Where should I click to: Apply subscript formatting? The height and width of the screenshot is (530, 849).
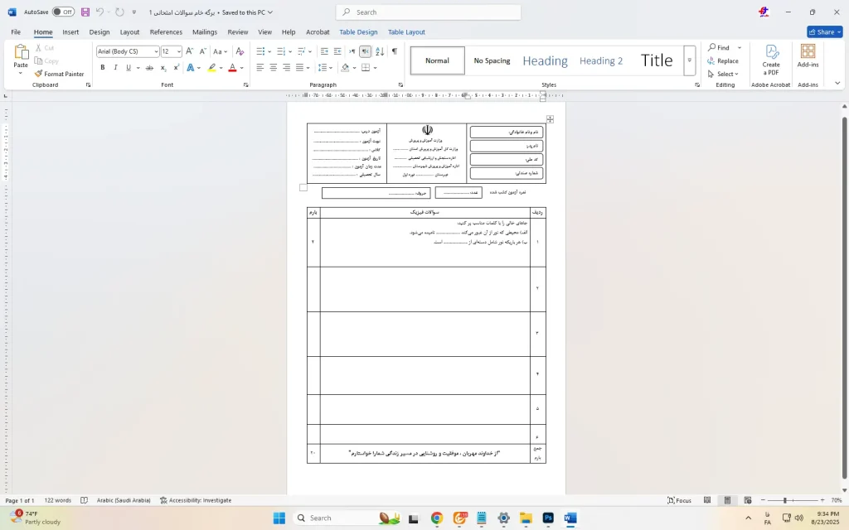163,68
